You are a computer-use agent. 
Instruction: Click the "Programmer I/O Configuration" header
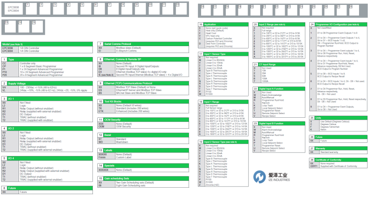338,25
